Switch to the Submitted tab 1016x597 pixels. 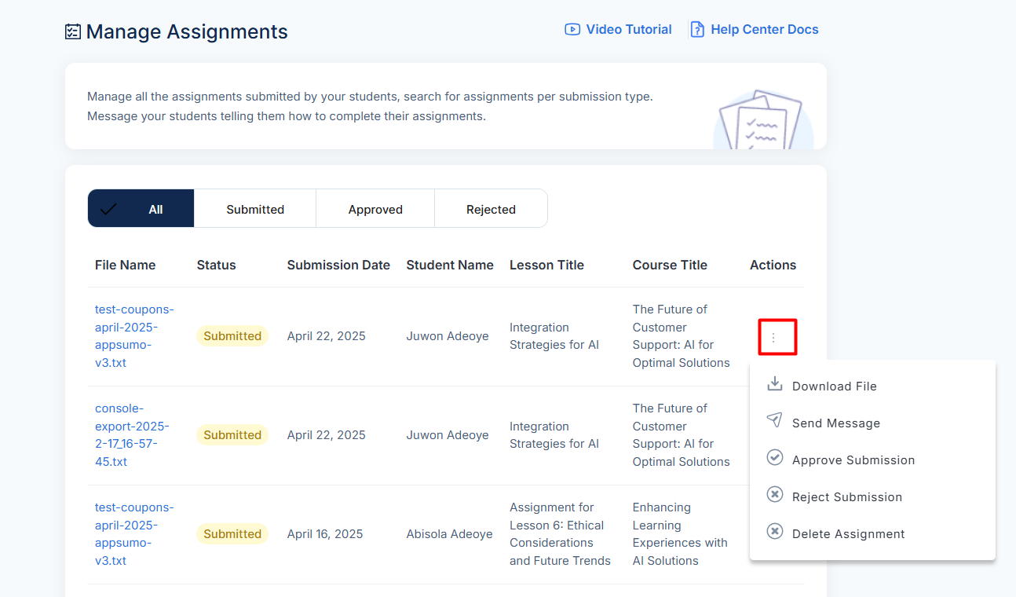255,209
